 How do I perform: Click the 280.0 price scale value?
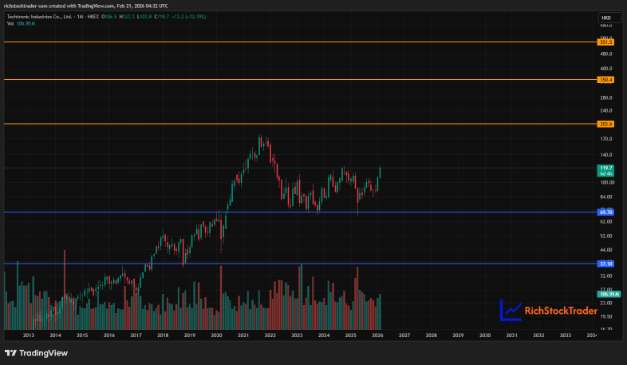point(606,97)
